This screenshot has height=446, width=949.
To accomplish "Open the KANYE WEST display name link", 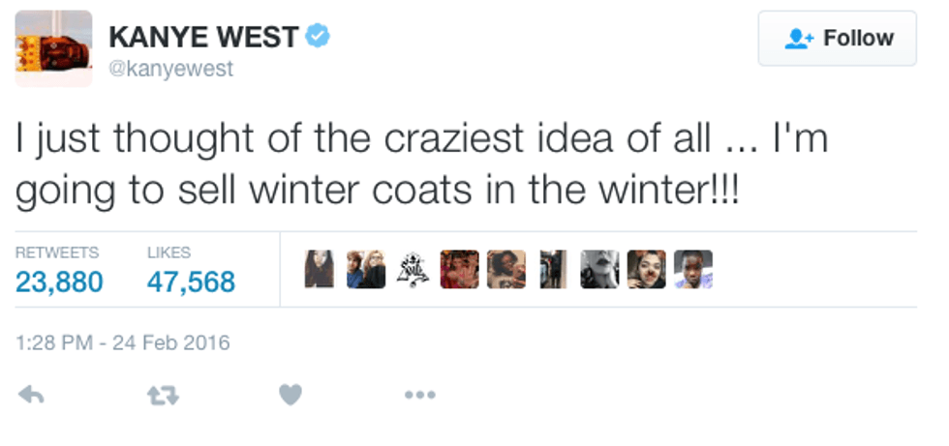I will (x=203, y=37).
